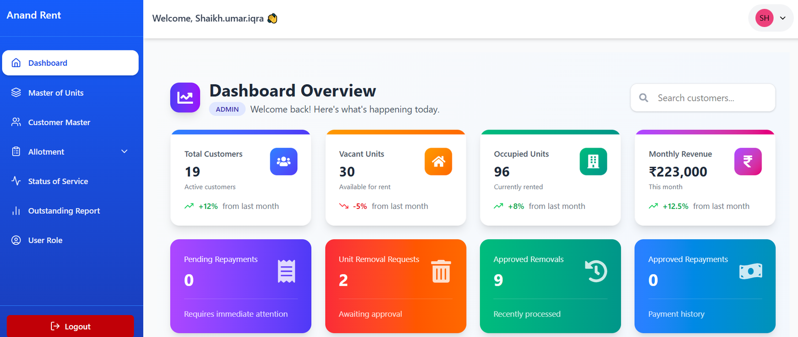Click the Approved Repayments cash icon
Screen dimensions: 798x337
tap(750, 271)
